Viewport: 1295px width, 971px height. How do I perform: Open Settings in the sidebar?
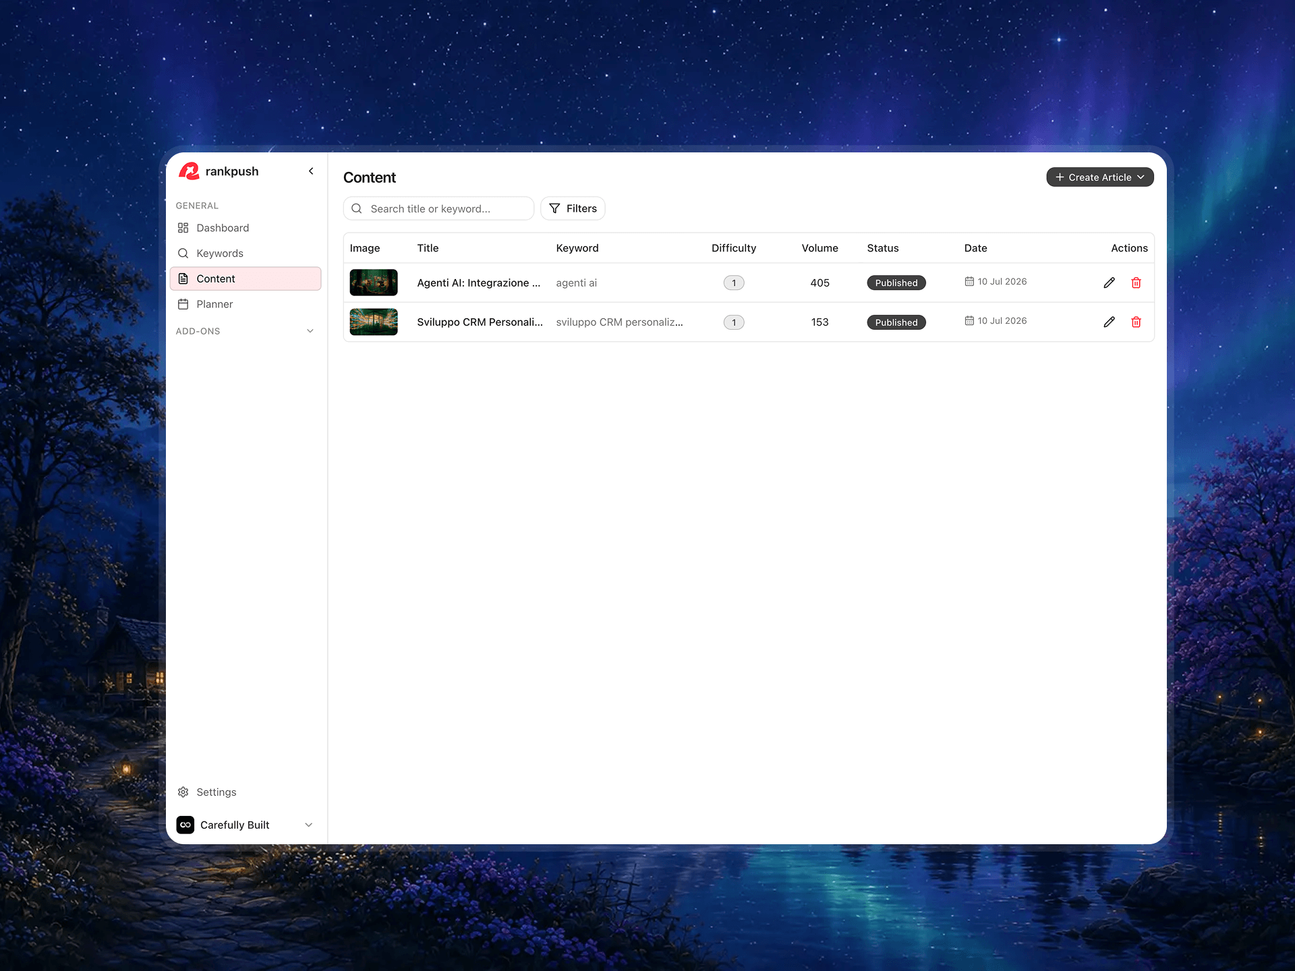coord(246,792)
